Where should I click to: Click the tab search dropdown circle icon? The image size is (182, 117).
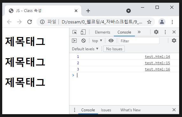tap(129, 11)
